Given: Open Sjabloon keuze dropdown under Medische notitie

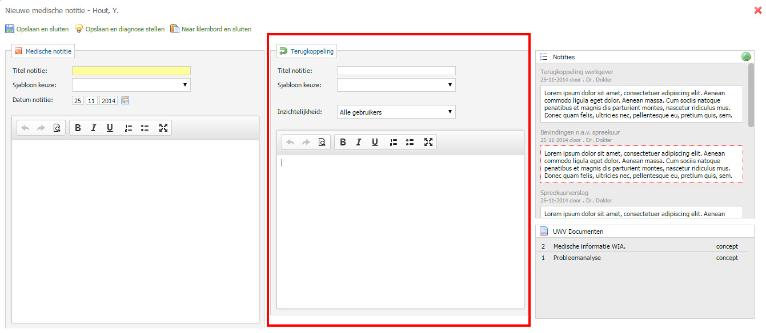Looking at the screenshot, I should click(x=131, y=85).
